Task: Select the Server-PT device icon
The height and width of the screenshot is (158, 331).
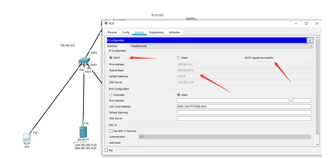Action: [83, 132]
